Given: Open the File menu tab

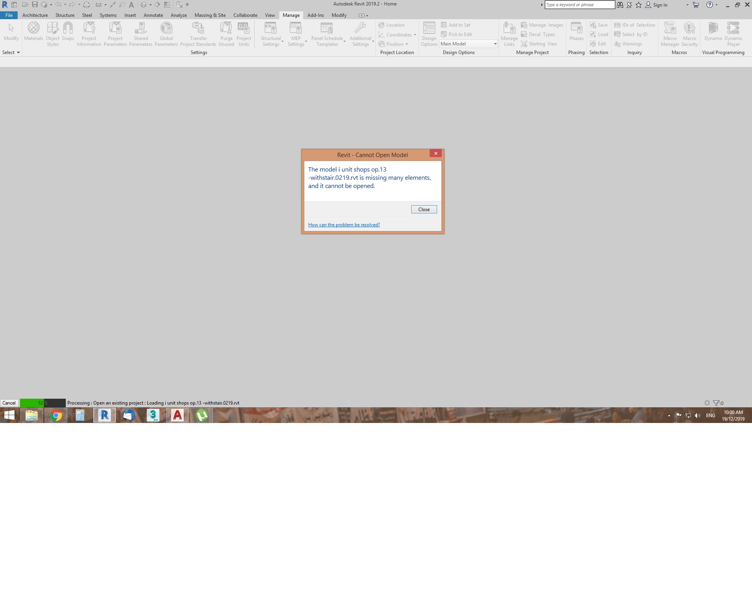Looking at the screenshot, I should coord(9,15).
